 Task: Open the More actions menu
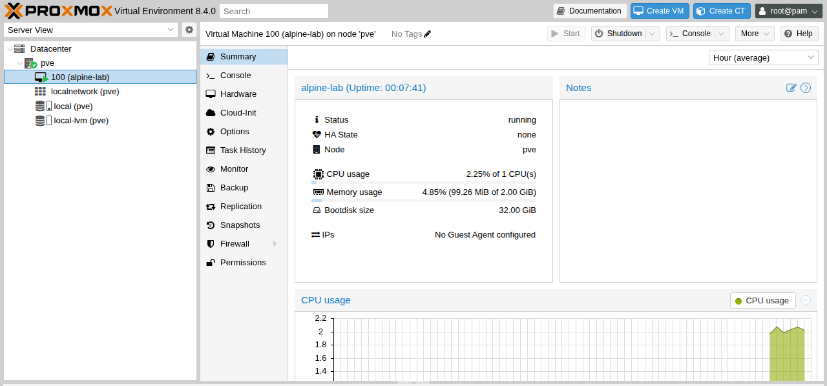(755, 34)
